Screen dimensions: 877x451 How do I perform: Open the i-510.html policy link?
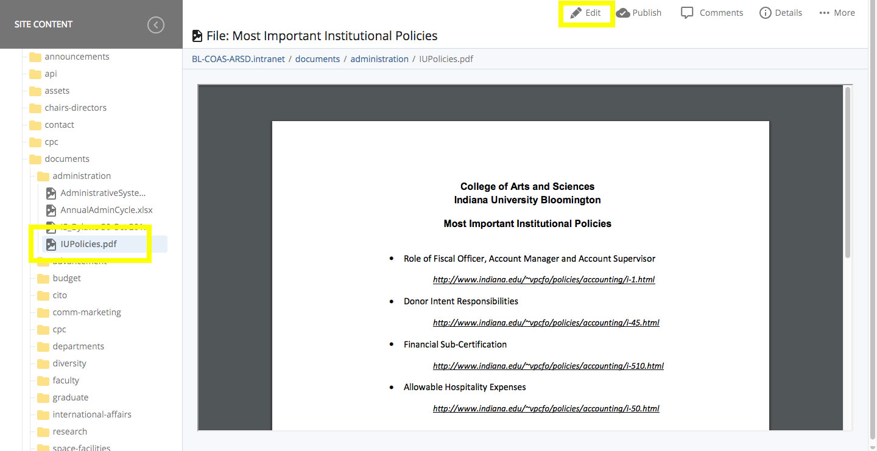[x=548, y=366]
